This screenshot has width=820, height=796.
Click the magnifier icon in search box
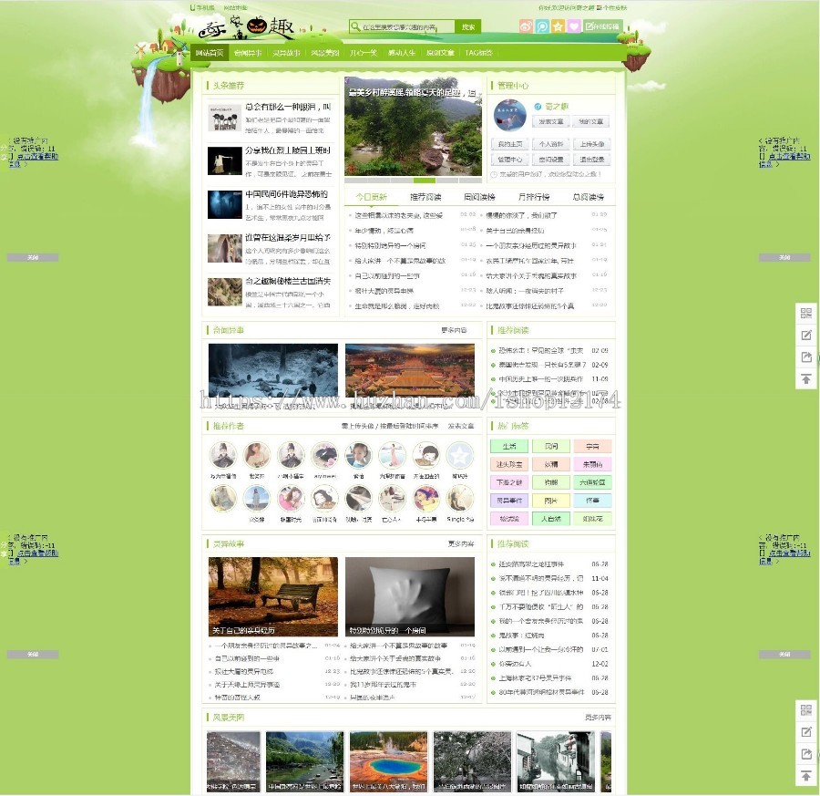[355, 26]
